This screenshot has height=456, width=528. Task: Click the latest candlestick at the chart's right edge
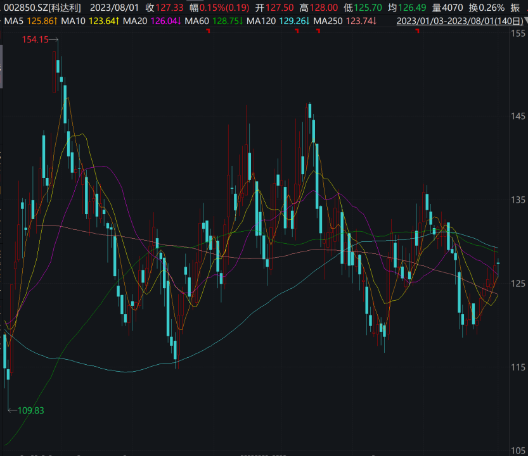click(498, 263)
